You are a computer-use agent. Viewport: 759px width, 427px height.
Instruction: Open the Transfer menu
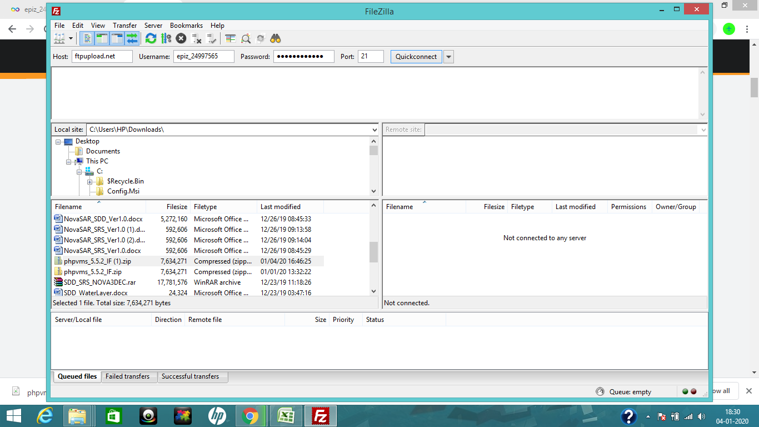coord(124,26)
